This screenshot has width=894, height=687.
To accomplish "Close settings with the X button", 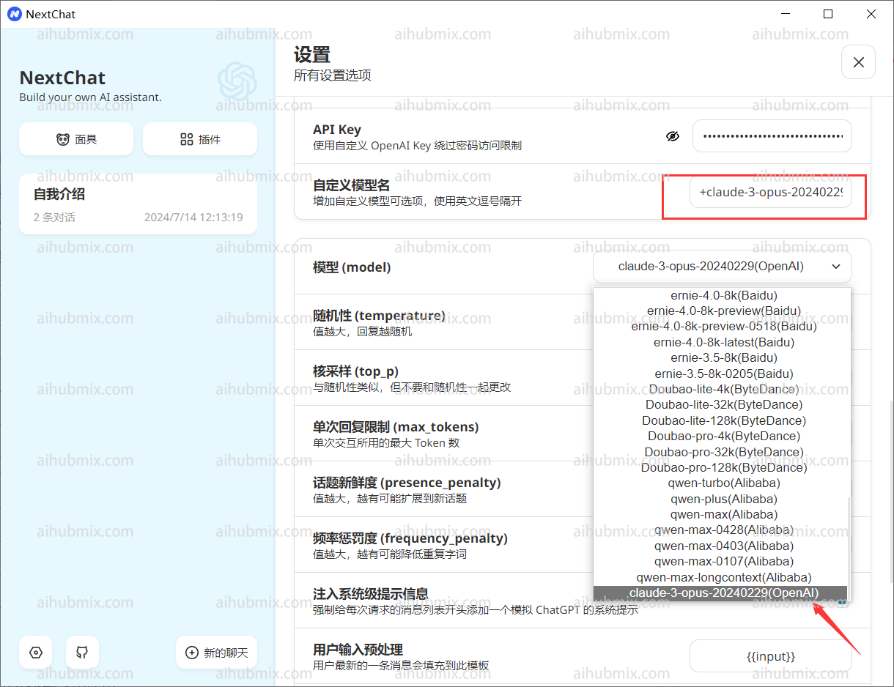I will [x=859, y=62].
